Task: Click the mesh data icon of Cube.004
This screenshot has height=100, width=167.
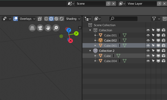Action: 125,61
